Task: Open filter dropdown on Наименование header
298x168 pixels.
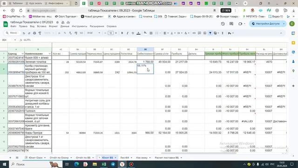Action: click(x=50, y=54)
